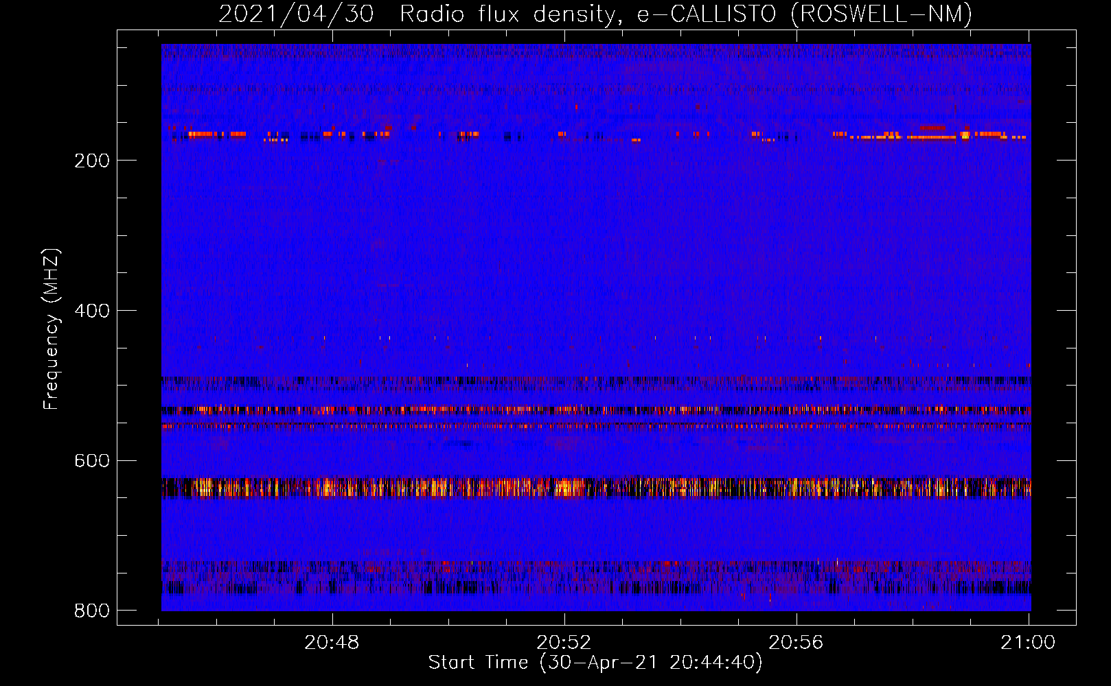Click the 200 frequency tick label
1111x686 pixels.
92,161
